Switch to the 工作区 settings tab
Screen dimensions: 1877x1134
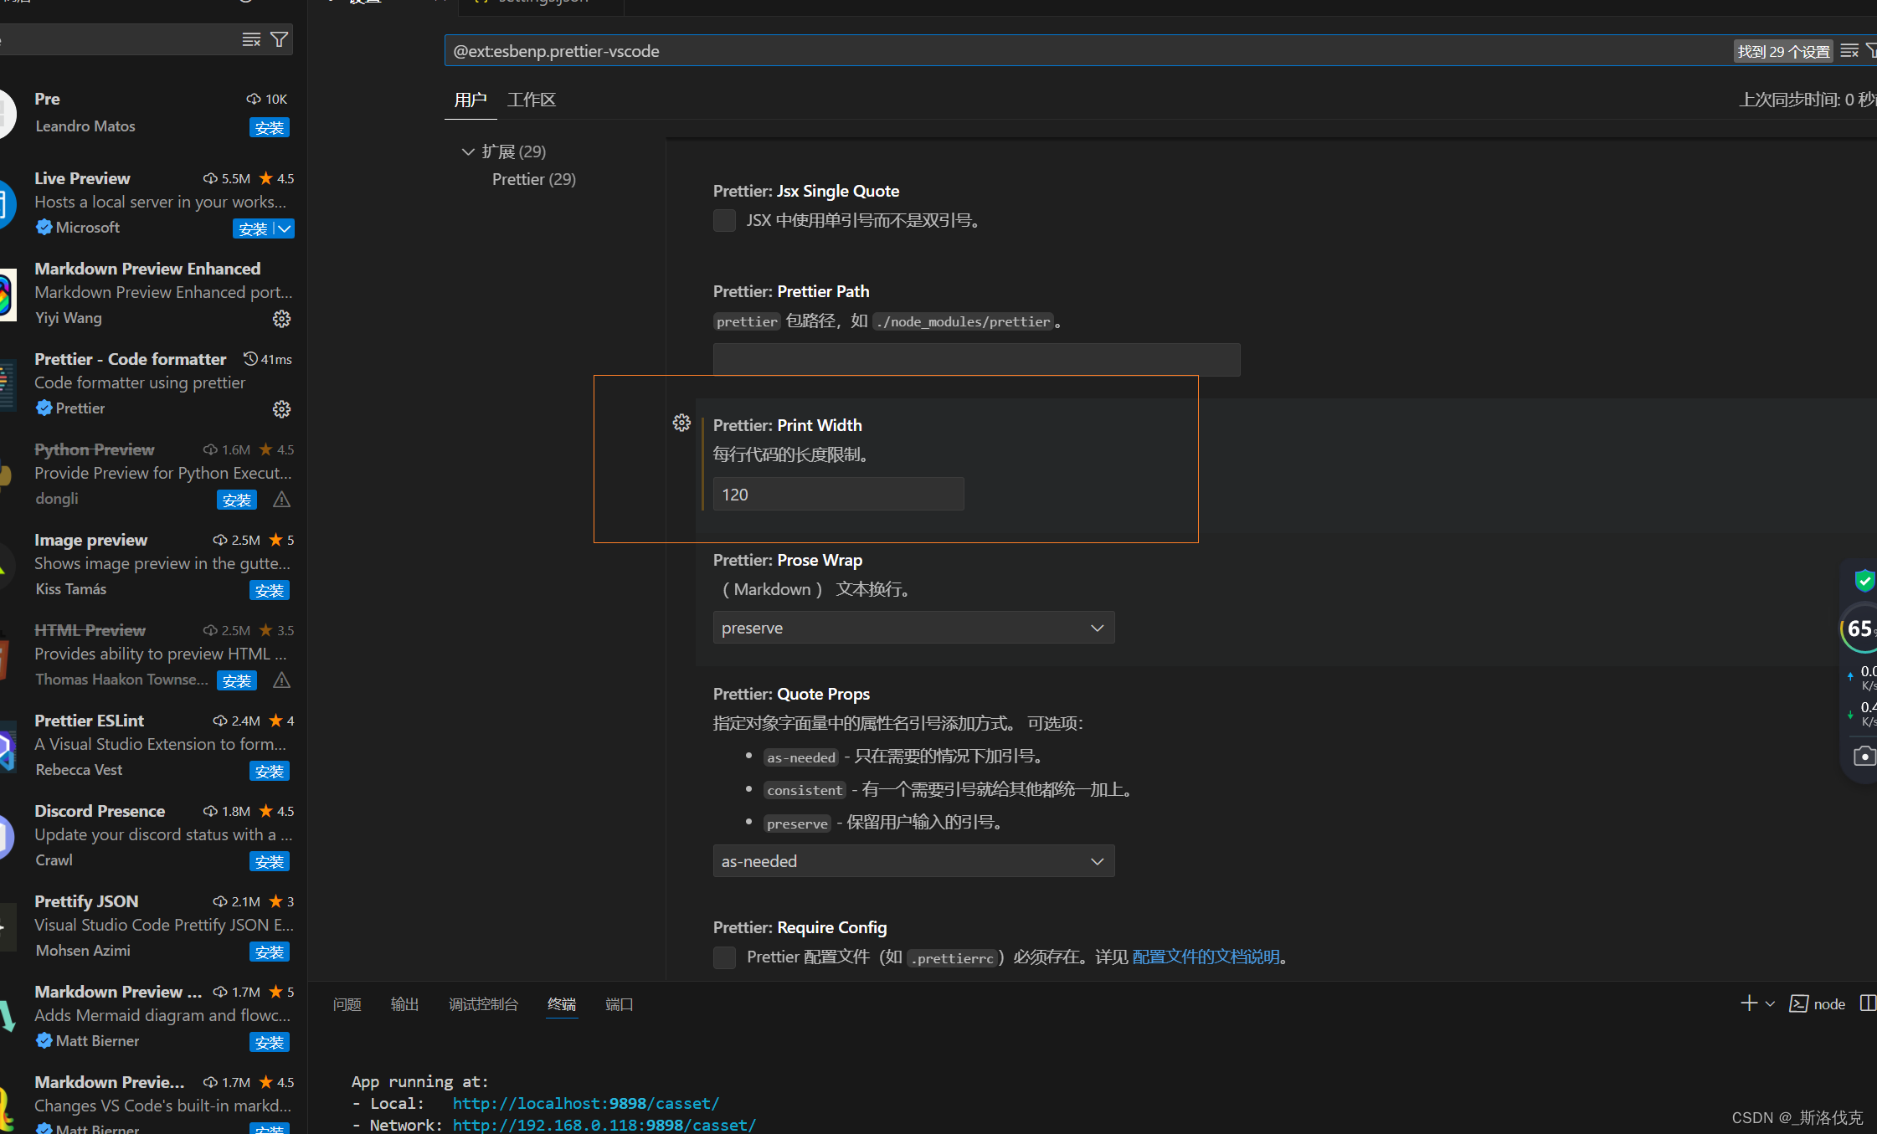pos(531,100)
